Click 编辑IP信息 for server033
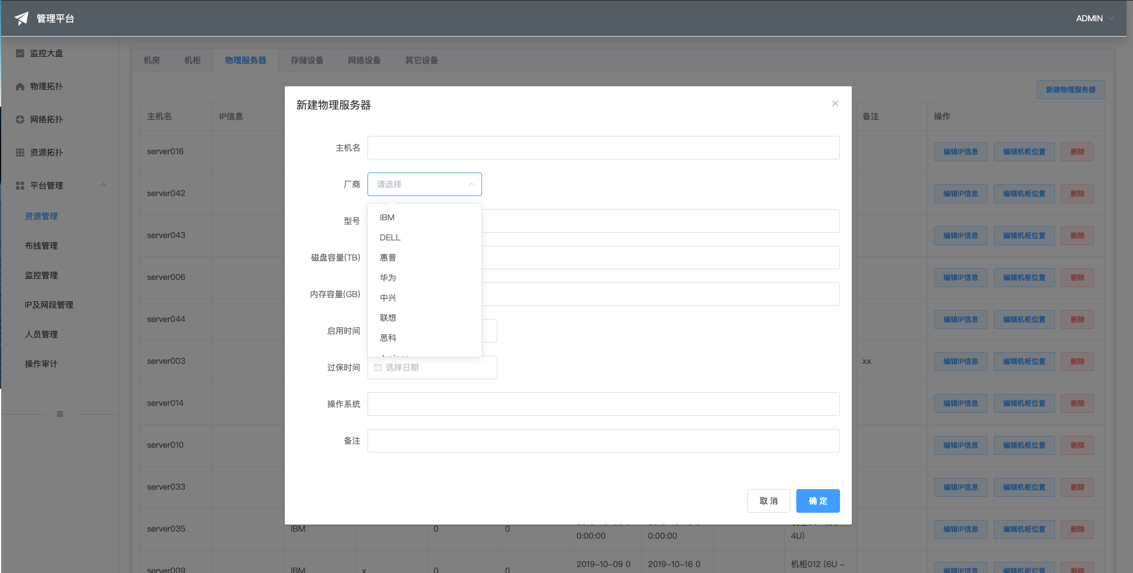The width and height of the screenshot is (1133, 573). coord(961,487)
